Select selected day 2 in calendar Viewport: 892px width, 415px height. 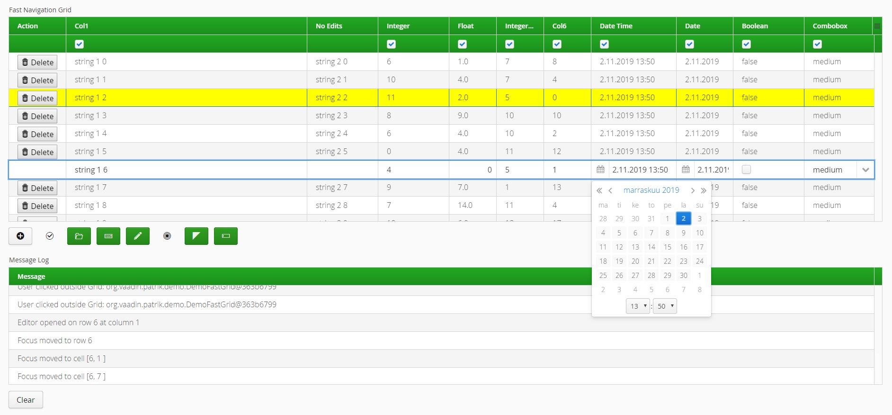[x=683, y=218]
